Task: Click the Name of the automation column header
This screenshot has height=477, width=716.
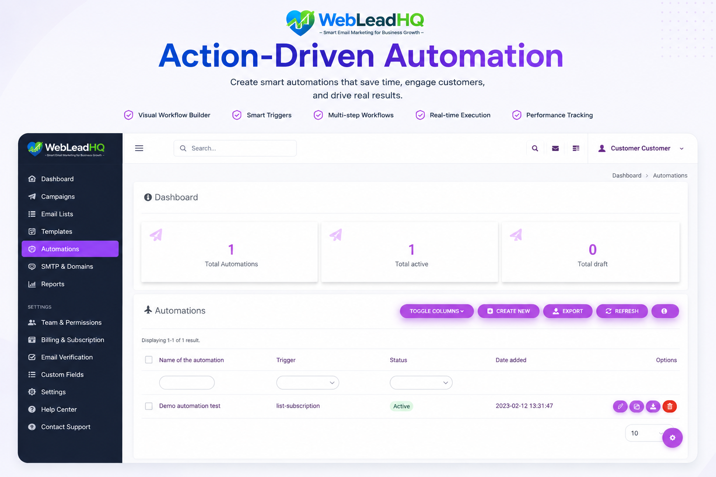Action: 191,360
